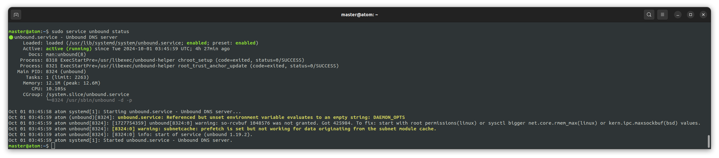This screenshot has width=719, height=158.
Task: Click the subnetcache prefetch warning line
Action: point(222,129)
